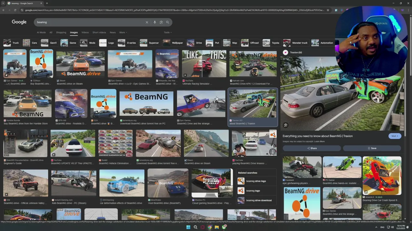Switch to the Shopping tab
Image resolution: width=412 pixels, height=231 pixels.
(61, 32)
